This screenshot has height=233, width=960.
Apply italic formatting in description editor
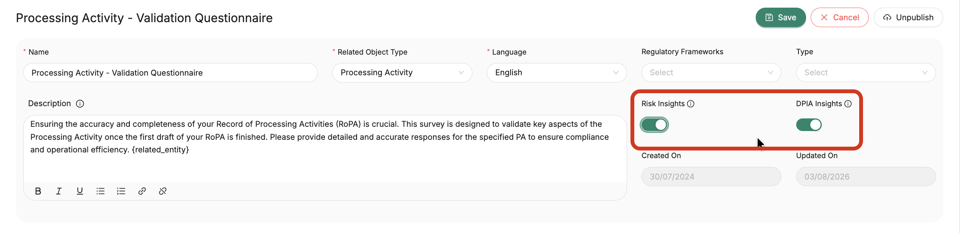59,191
